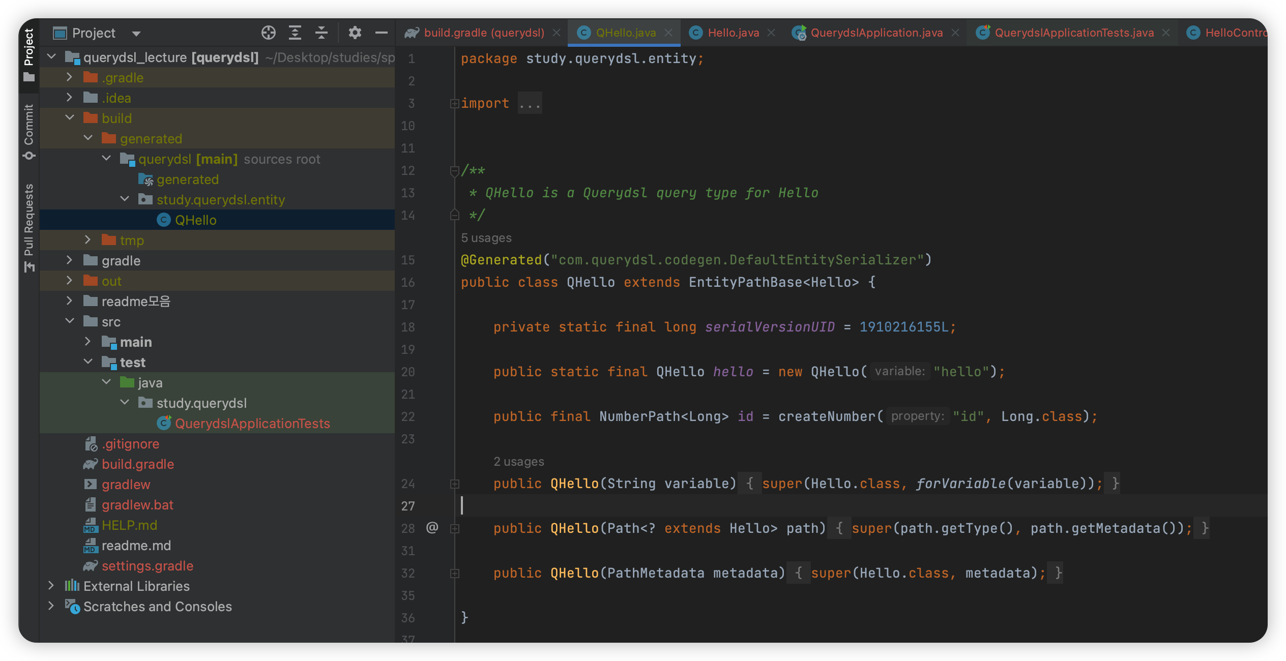The width and height of the screenshot is (1286, 661).
Task: Switch to the Hello.java tab
Action: pos(733,33)
